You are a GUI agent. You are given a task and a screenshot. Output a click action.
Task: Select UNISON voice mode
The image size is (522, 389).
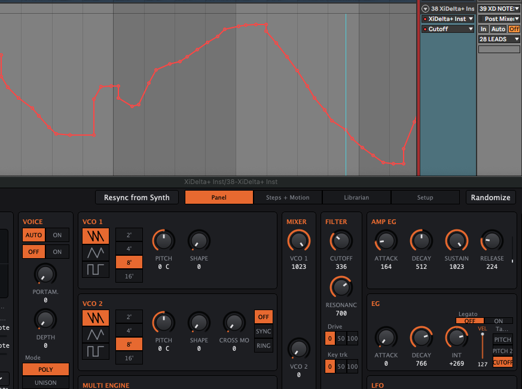(45, 382)
